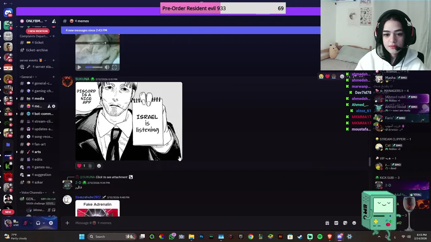The width and height of the screenshot is (431, 242).
Task: Play the video attachment
Action: coord(79,67)
